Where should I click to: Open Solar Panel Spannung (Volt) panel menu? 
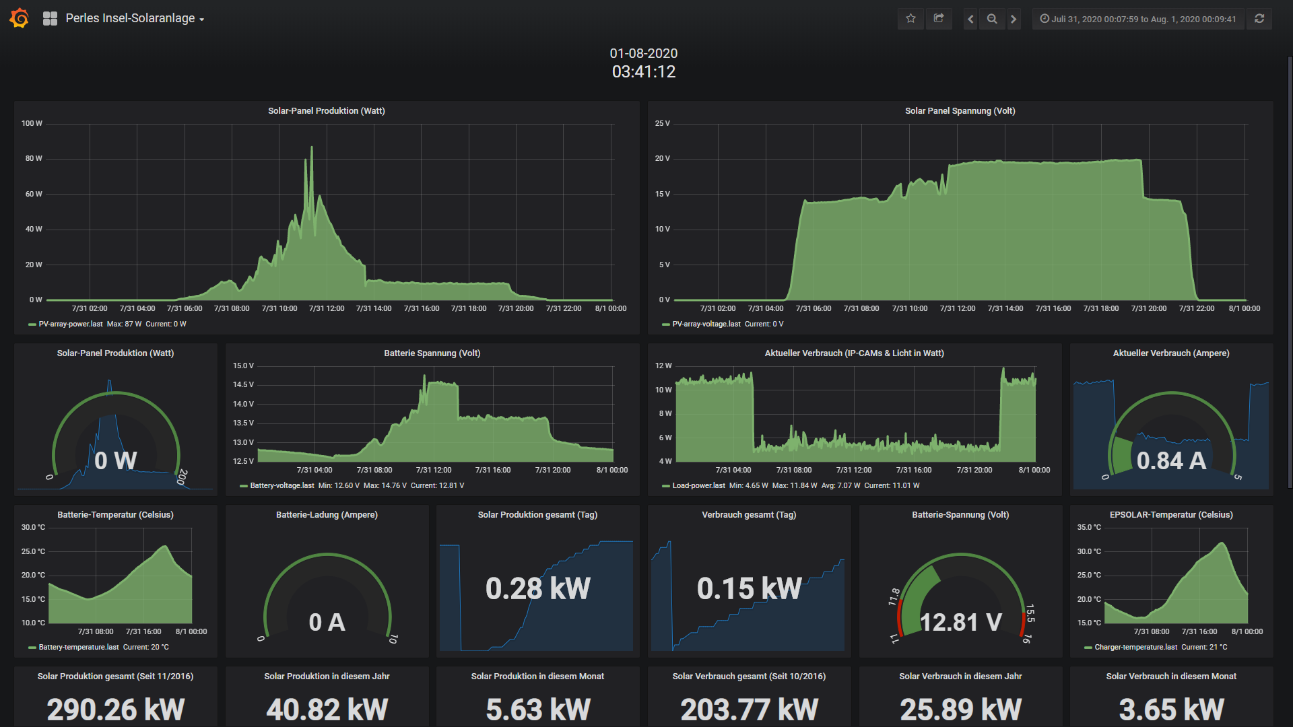point(960,110)
